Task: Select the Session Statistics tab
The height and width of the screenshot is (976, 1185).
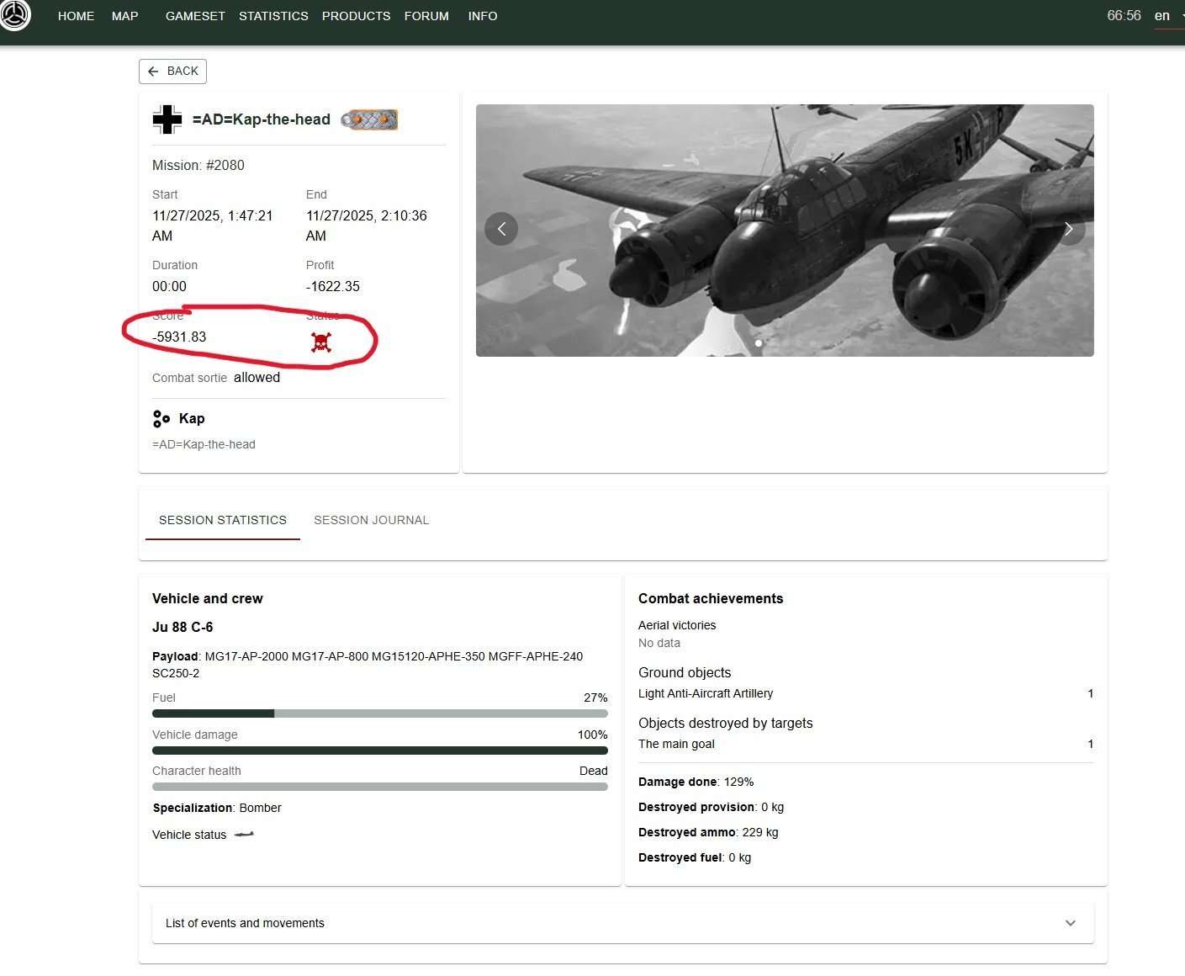Action: click(x=223, y=520)
